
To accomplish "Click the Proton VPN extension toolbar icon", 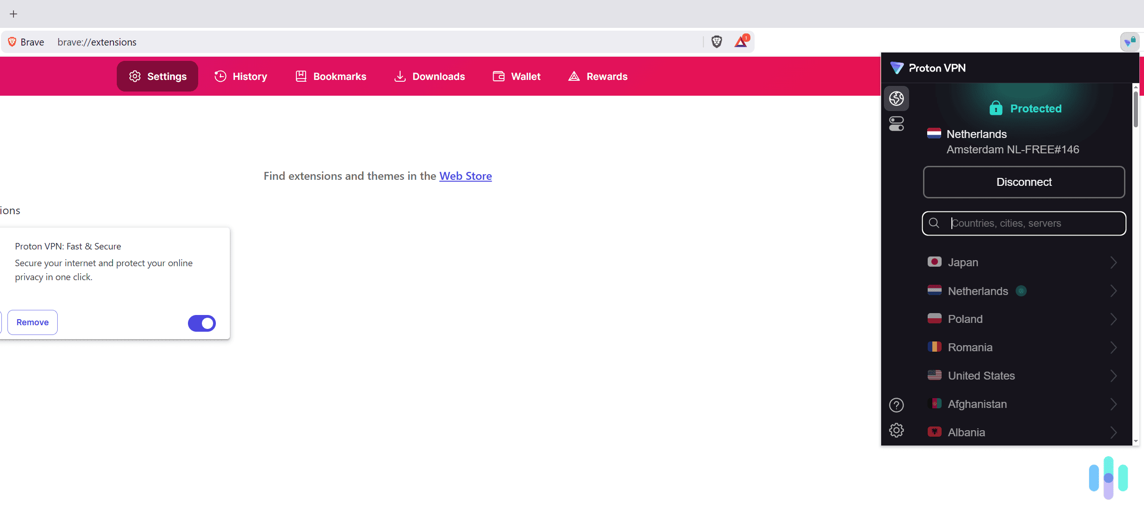I will (x=1130, y=42).
